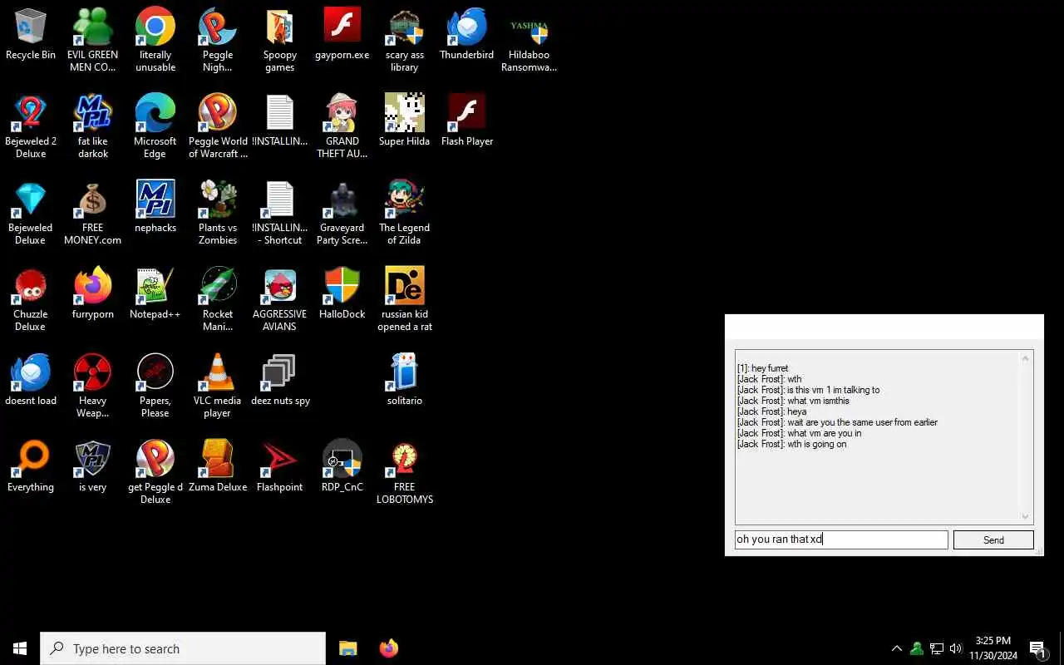Open the Windows Start menu
The image size is (1064, 665).
point(20,648)
